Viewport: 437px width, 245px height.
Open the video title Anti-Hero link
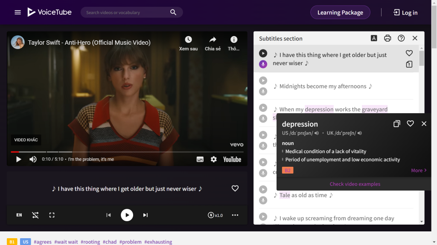point(89,43)
